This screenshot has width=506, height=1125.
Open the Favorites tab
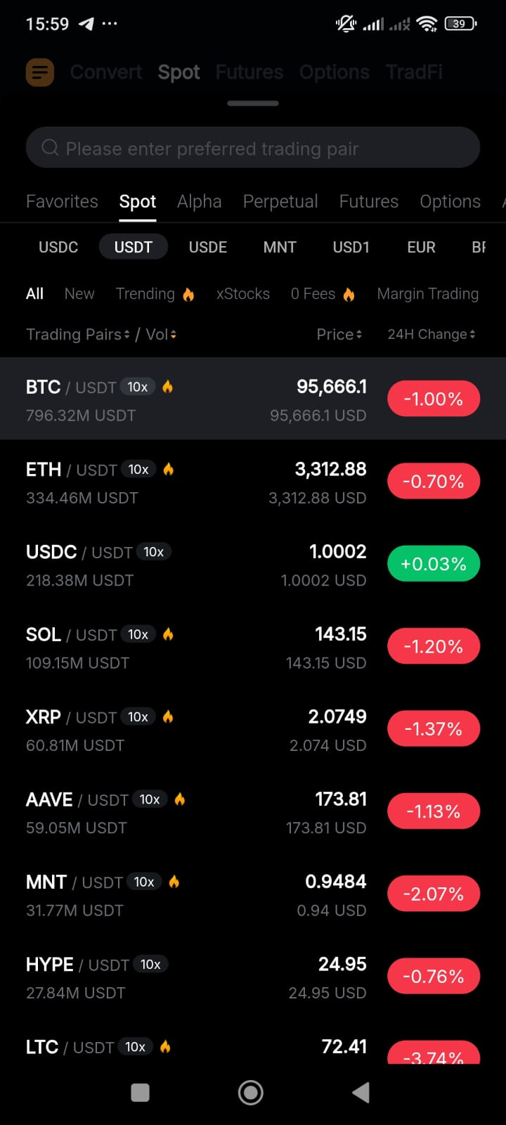(x=62, y=202)
